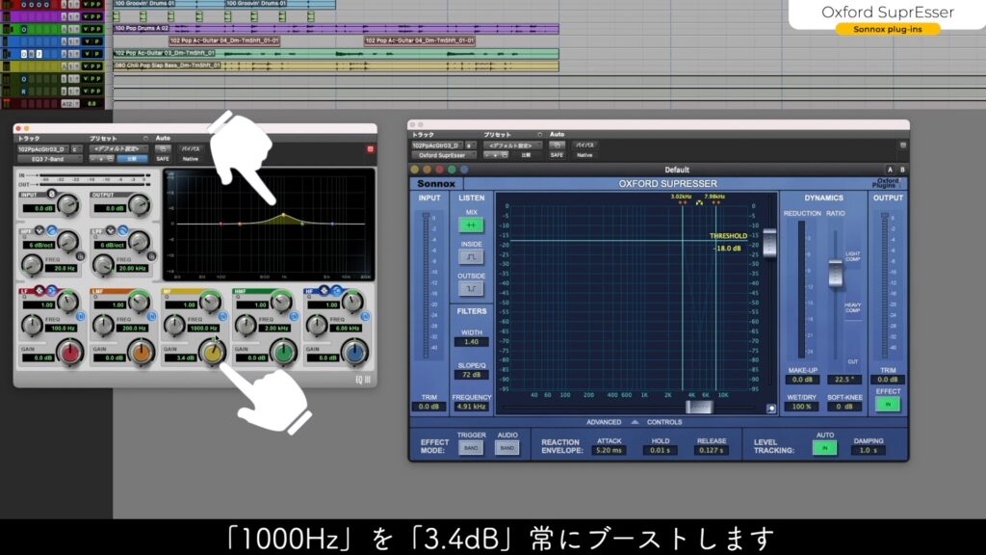
Task: Toggle the LMF band IN button
Action: tap(151, 316)
